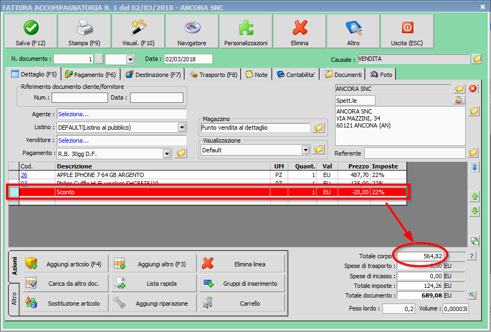Click Lista rapida button
Screen dimensions: 491x332
pyautogui.click(x=154, y=283)
